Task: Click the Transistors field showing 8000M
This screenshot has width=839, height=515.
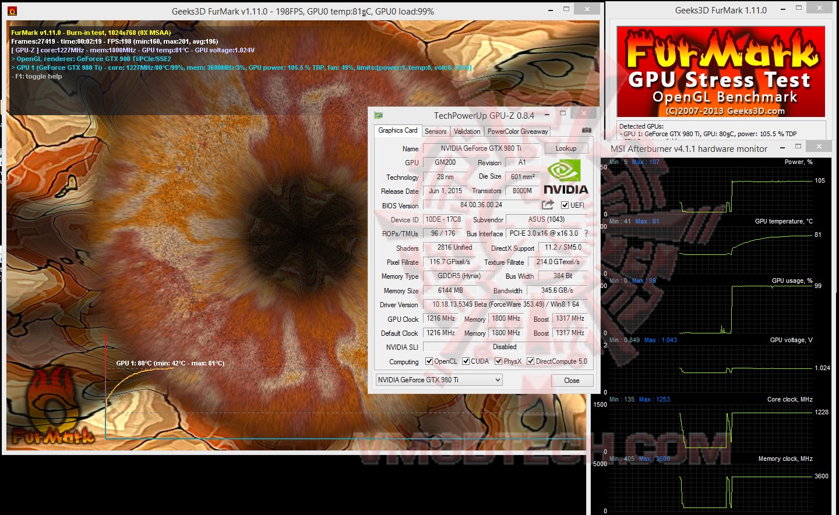Action: tap(523, 191)
